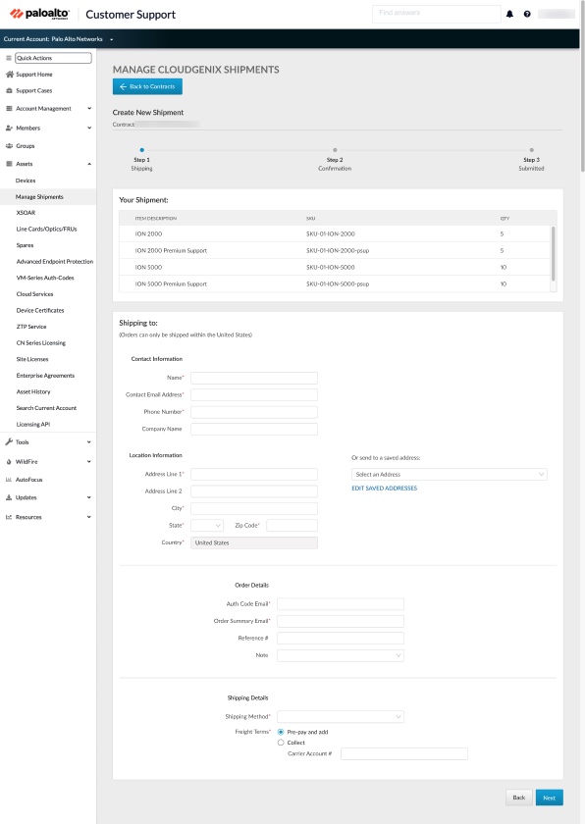
Task: Select Pre-pay and add freight option
Action: click(x=281, y=732)
